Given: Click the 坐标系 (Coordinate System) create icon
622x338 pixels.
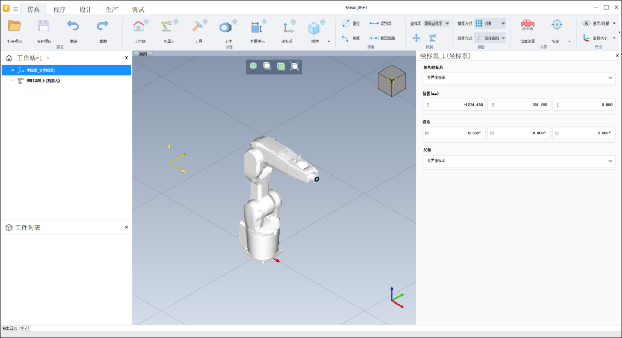Looking at the screenshot, I should point(287,27).
